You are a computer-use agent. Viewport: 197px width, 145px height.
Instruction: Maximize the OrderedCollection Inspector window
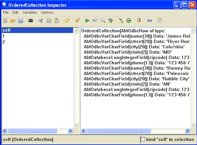click(x=185, y=5)
